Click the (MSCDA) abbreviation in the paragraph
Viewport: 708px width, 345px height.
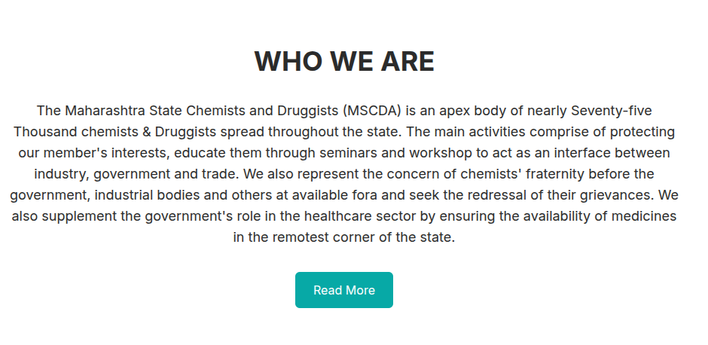[x=371, y=111]
